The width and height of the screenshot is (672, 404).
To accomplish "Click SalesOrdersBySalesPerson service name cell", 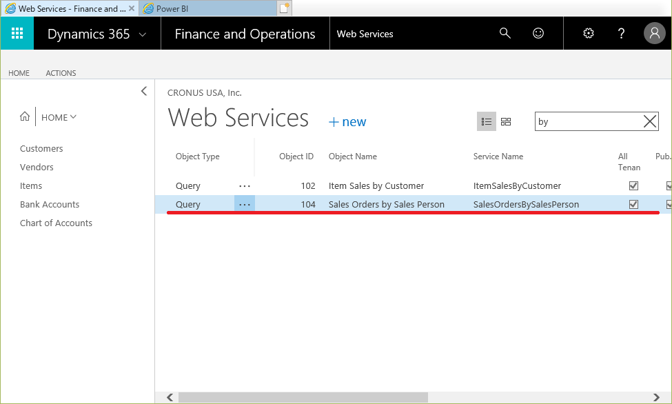I will coord(526,205).
